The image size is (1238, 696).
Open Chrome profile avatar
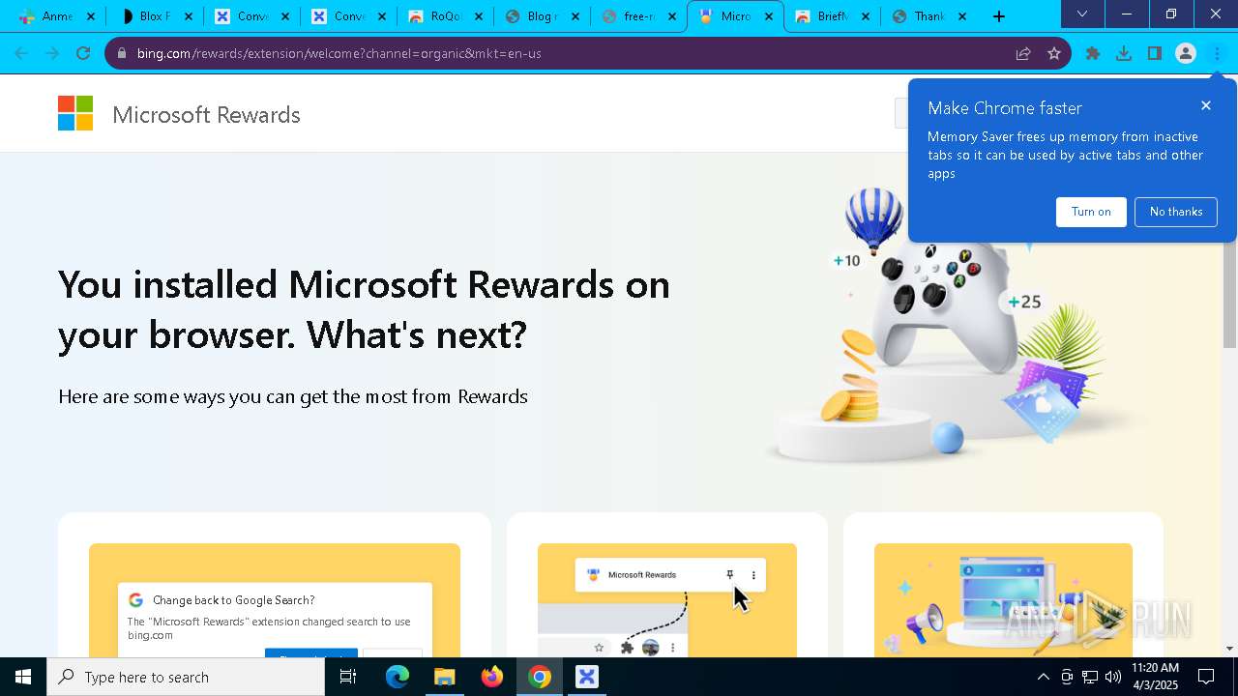(1186, 53)
